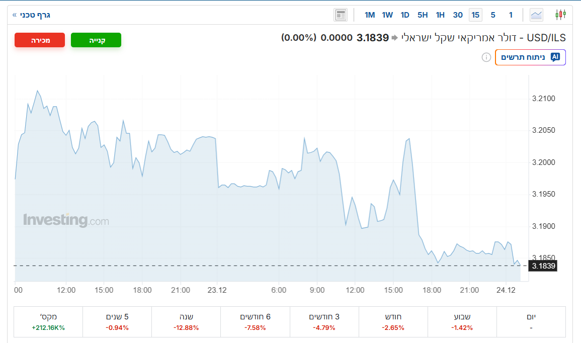Switch to candlestick chart type icon
The width and height of the screenshot is (581, 343).
click(560, 15)
